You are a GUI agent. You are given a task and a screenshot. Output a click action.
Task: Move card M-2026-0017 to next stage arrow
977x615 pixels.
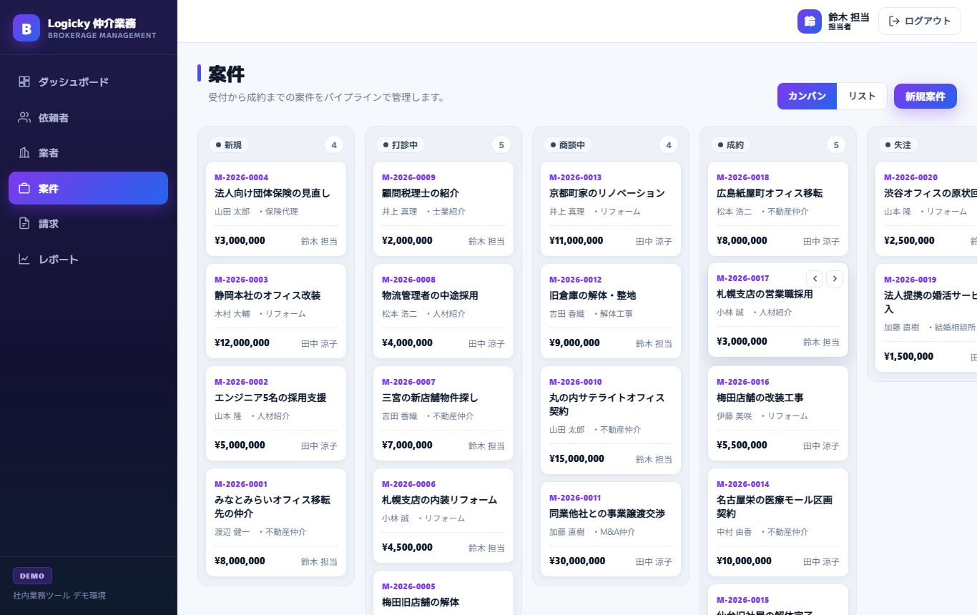coord(835,279)
